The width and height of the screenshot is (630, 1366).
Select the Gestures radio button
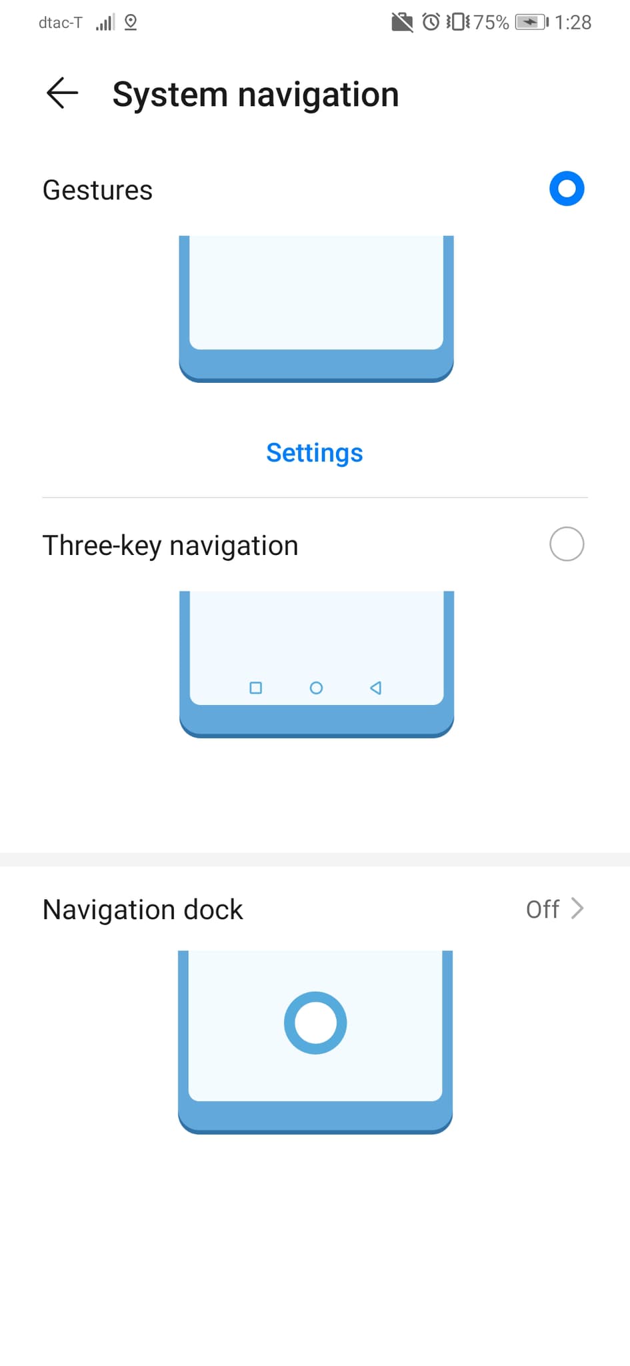[567, 189]
